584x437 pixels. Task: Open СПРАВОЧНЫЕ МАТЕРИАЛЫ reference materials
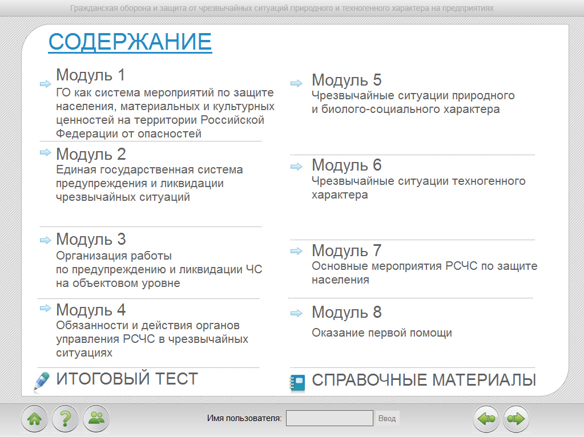click(x=424, y=381)
